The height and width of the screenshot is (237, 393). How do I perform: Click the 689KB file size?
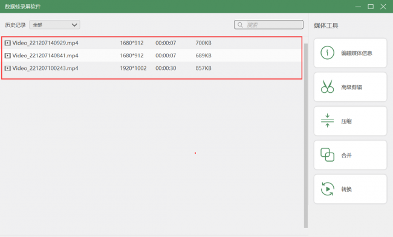pyautogui.click(x=203, y=55)
